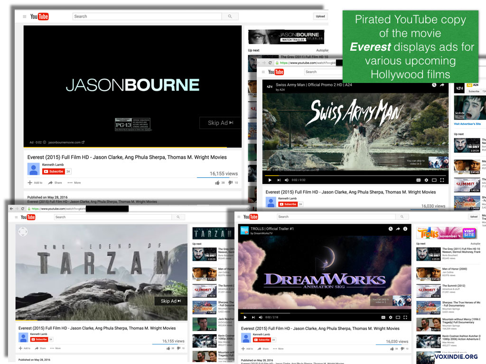Skip the Jason Bourne ad
This screenshot has width=486, height=364.
click(x=220, y=123)
